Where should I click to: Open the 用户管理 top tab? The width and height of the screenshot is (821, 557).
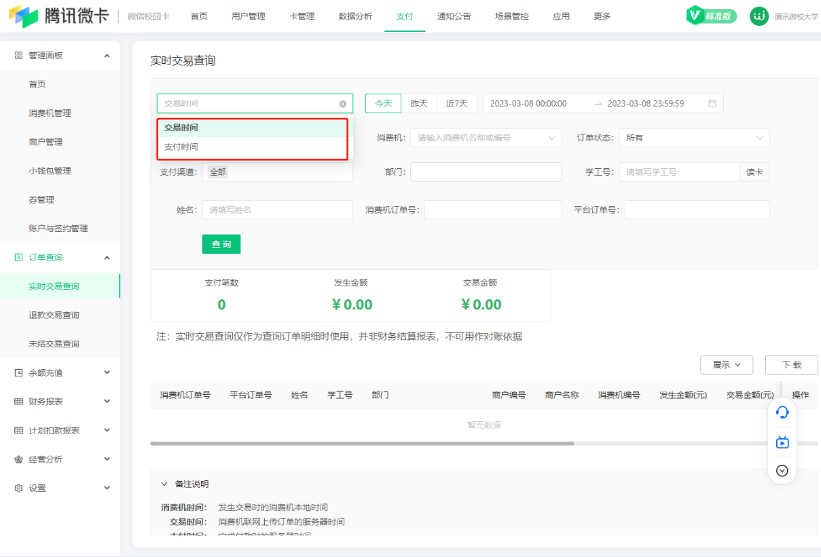pyautogui.click(x=249, y=16)
